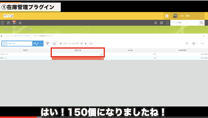This screenshot has height=118, width=208.
Task: Open the hamburger menu in the header
Action: click(x=3, y=23)
